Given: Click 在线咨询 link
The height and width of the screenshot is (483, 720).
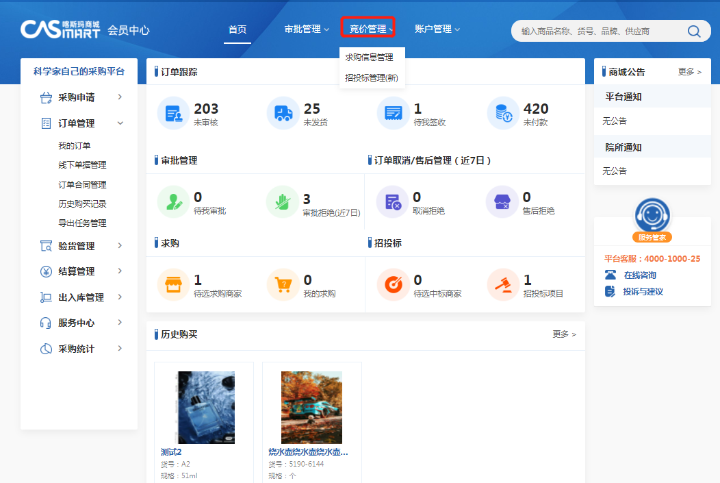Looking at the screenshot, I should click(639, 275).
